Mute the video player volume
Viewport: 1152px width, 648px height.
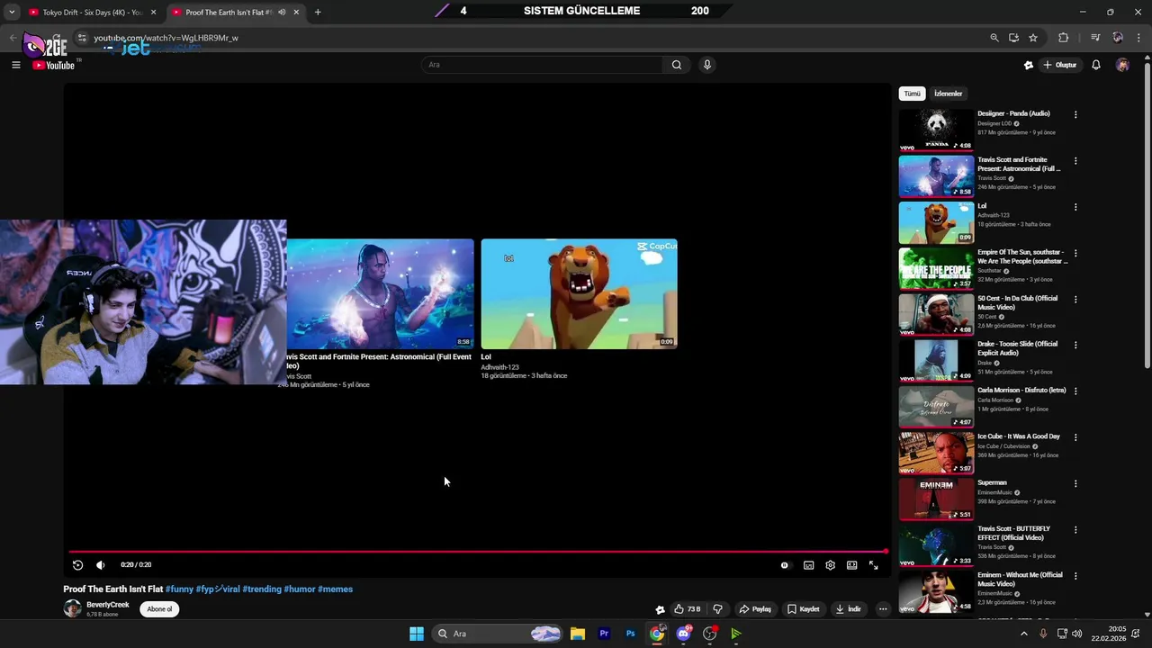click(x=100, y=565)
